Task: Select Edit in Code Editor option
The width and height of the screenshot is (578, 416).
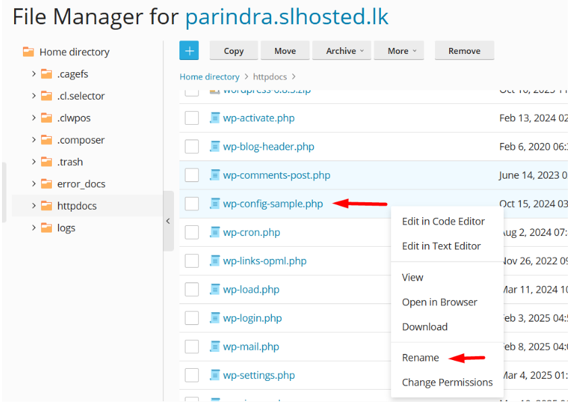Action: pos(443,221)
